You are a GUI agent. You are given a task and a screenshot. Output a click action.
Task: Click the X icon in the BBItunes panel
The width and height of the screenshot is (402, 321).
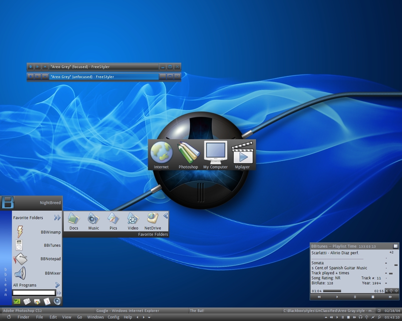point(387,291)
